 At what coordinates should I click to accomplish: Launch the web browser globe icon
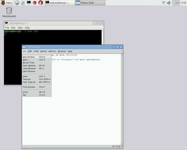(x=17, y=3)
